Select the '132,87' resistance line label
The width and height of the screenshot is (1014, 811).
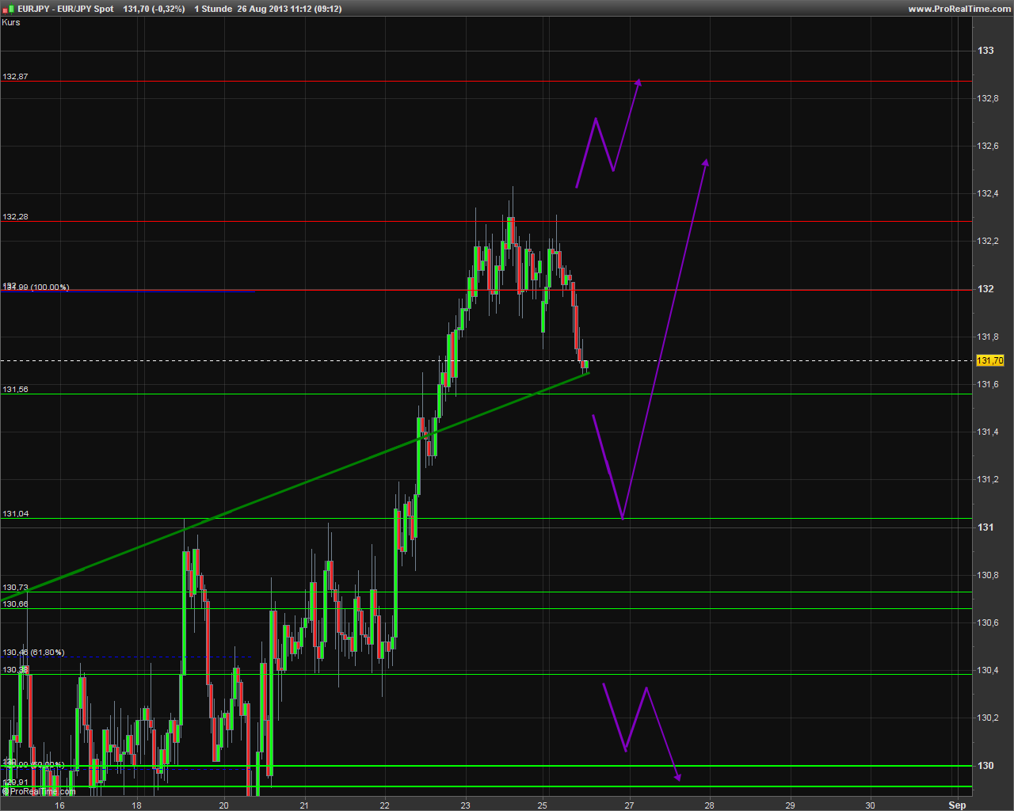(15, 77)
